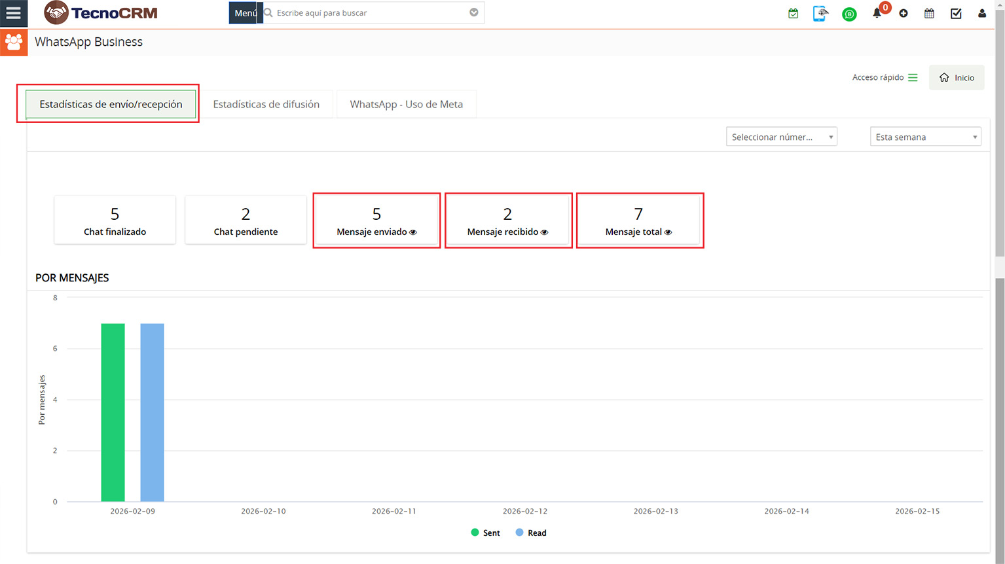The width and height of the screenshot is (1005, 564).
Task: Switch to Estadísticas de difusión tab
Action: point(266,104)
